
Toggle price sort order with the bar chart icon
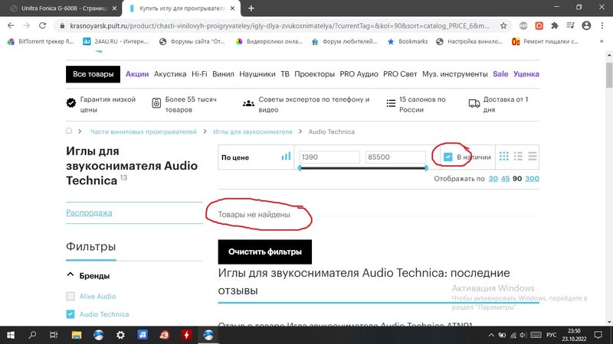(286, 157)
